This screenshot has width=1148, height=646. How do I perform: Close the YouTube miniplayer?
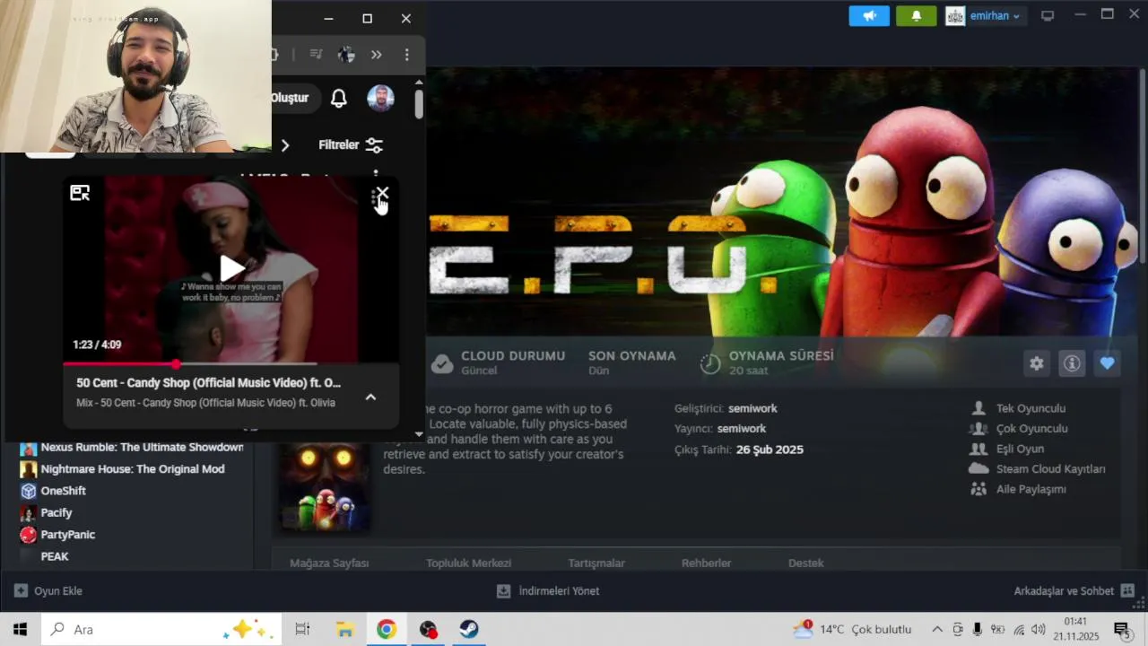[382, 193]
